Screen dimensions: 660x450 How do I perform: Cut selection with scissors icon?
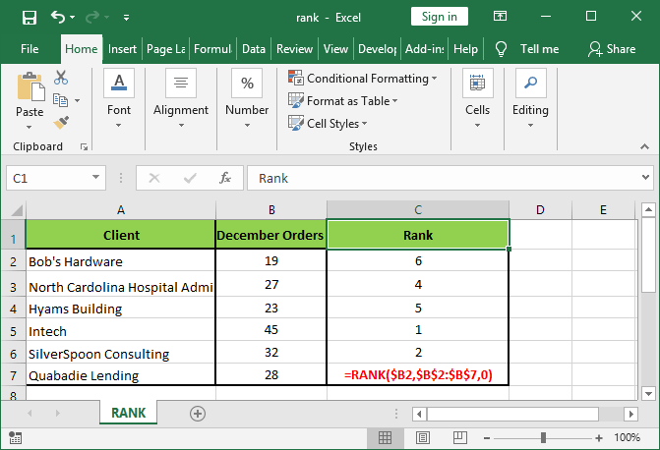pos(61,78)
